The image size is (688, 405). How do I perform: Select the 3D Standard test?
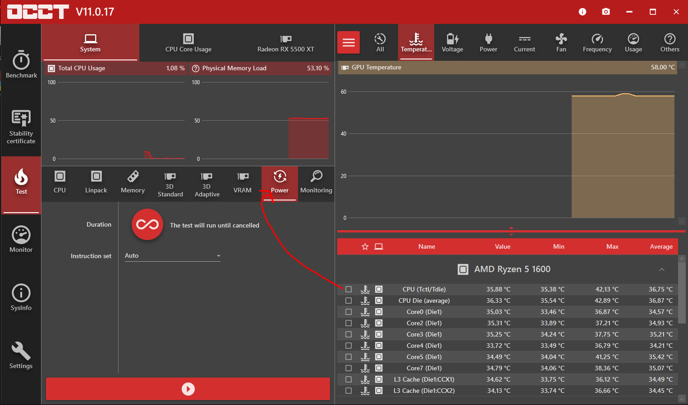point(170,183)
